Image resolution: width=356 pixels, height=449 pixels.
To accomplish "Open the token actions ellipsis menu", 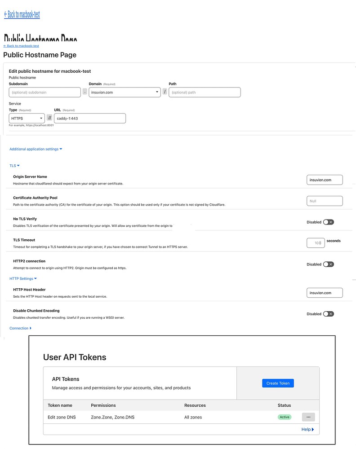I will [x=308, y=417].
